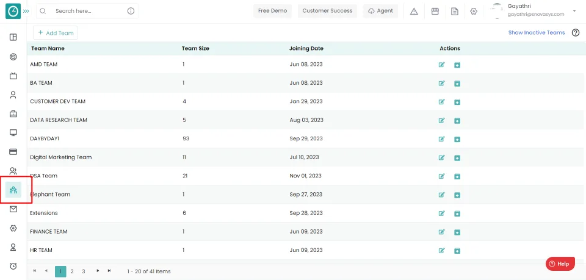
Task: Open the warning triangle alert icon
Action: pyautogui.click(x=414, y=11)
